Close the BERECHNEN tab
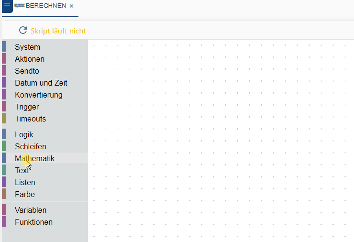The width and height of the screenshot is (354, 242). (x=71, y=6)
